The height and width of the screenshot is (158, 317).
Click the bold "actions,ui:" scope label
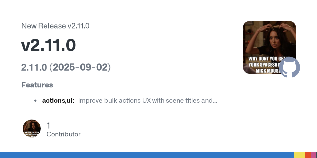[x=58, y=101]
